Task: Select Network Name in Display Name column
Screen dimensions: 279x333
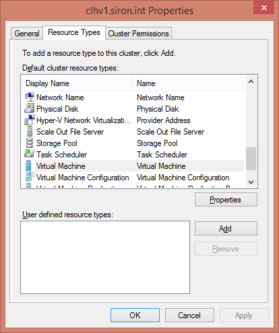Action: click(x=60, y=98)
